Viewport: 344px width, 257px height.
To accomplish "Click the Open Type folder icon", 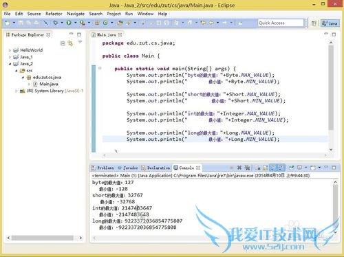I will 120,23.
